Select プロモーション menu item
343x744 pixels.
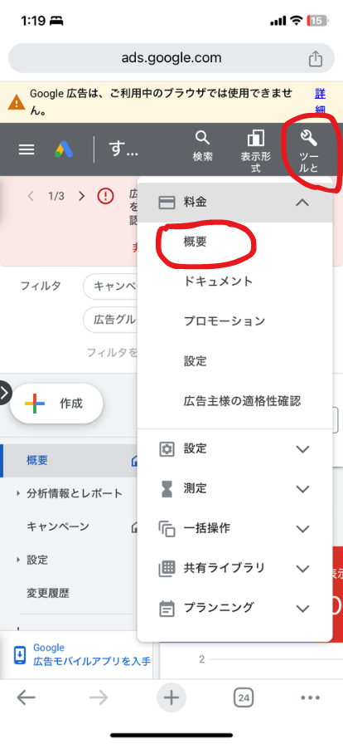pos(225,321)
